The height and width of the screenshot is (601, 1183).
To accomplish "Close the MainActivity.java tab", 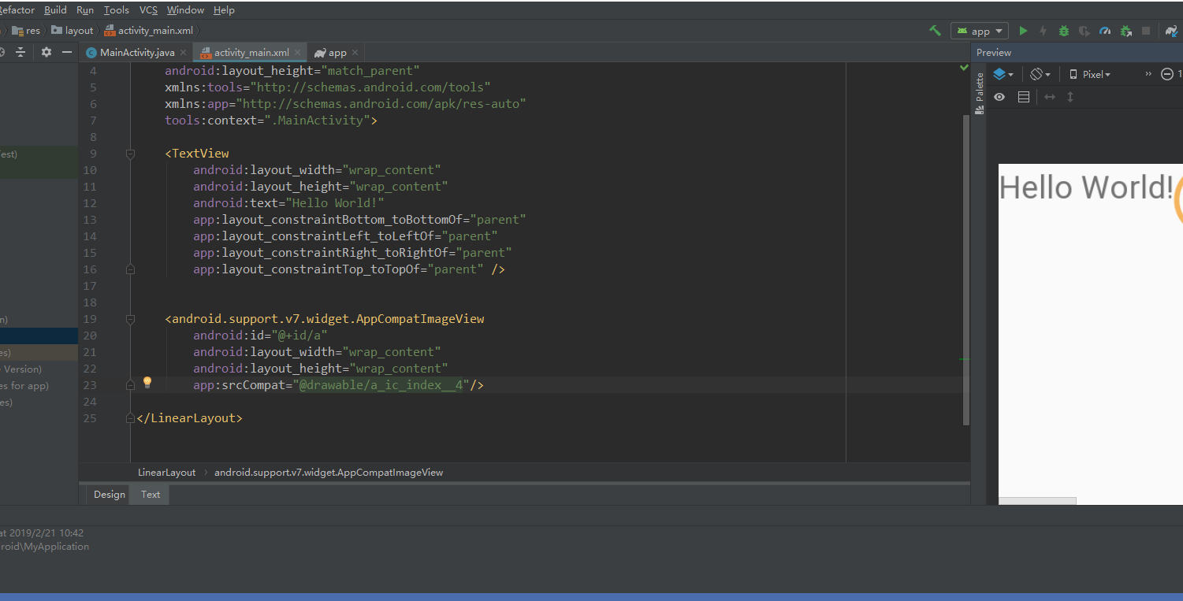I will 184,53.
